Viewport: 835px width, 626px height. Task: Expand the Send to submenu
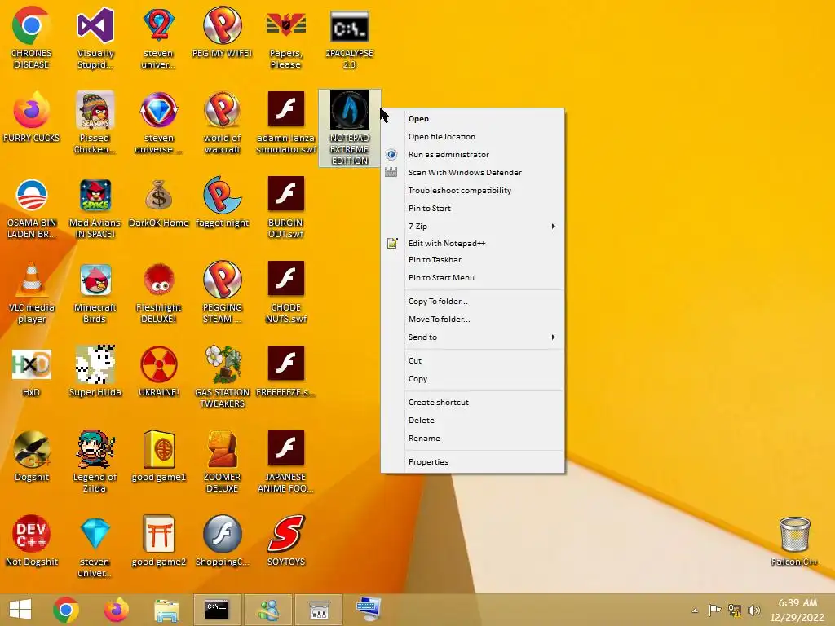pos(473,337)
